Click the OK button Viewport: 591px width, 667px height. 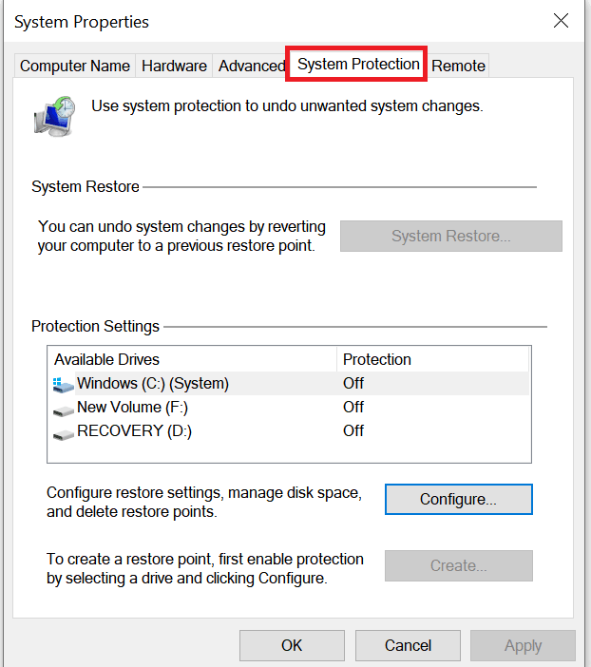tap(292, 645)
